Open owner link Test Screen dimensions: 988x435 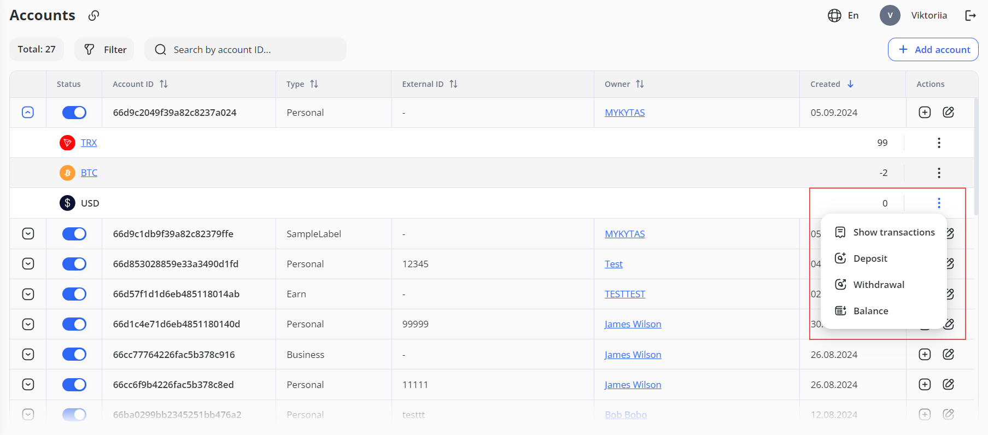613,264
